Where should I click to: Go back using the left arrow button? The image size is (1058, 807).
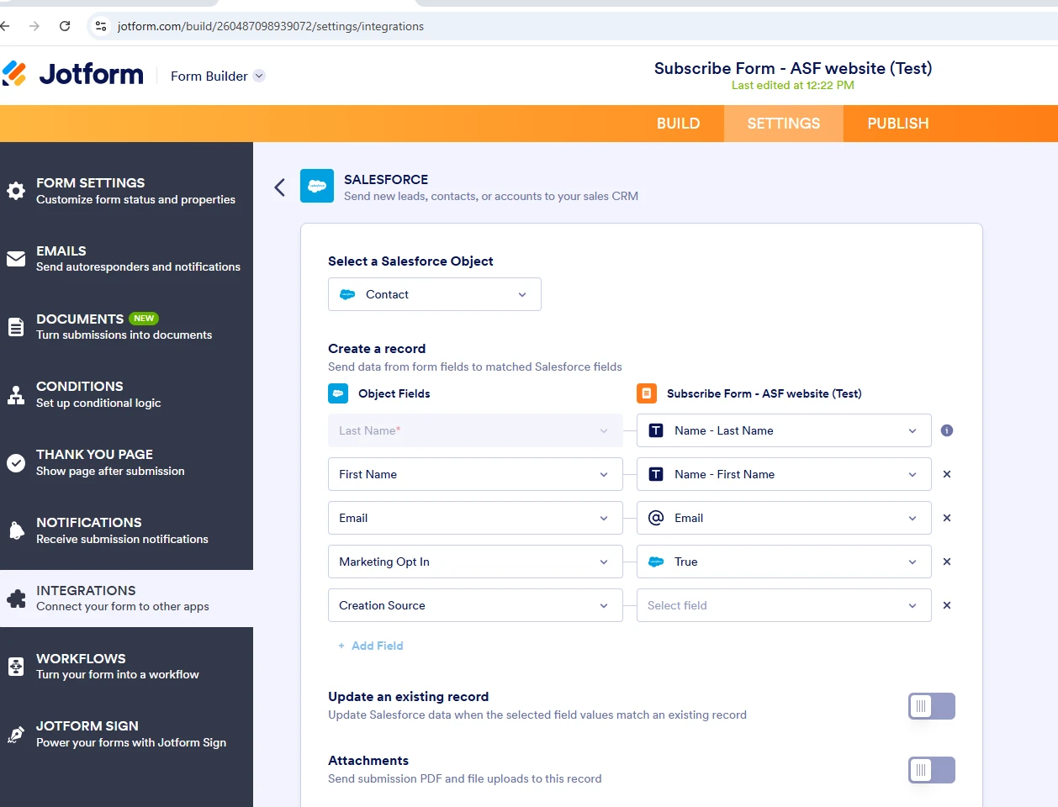click(279, 187)
